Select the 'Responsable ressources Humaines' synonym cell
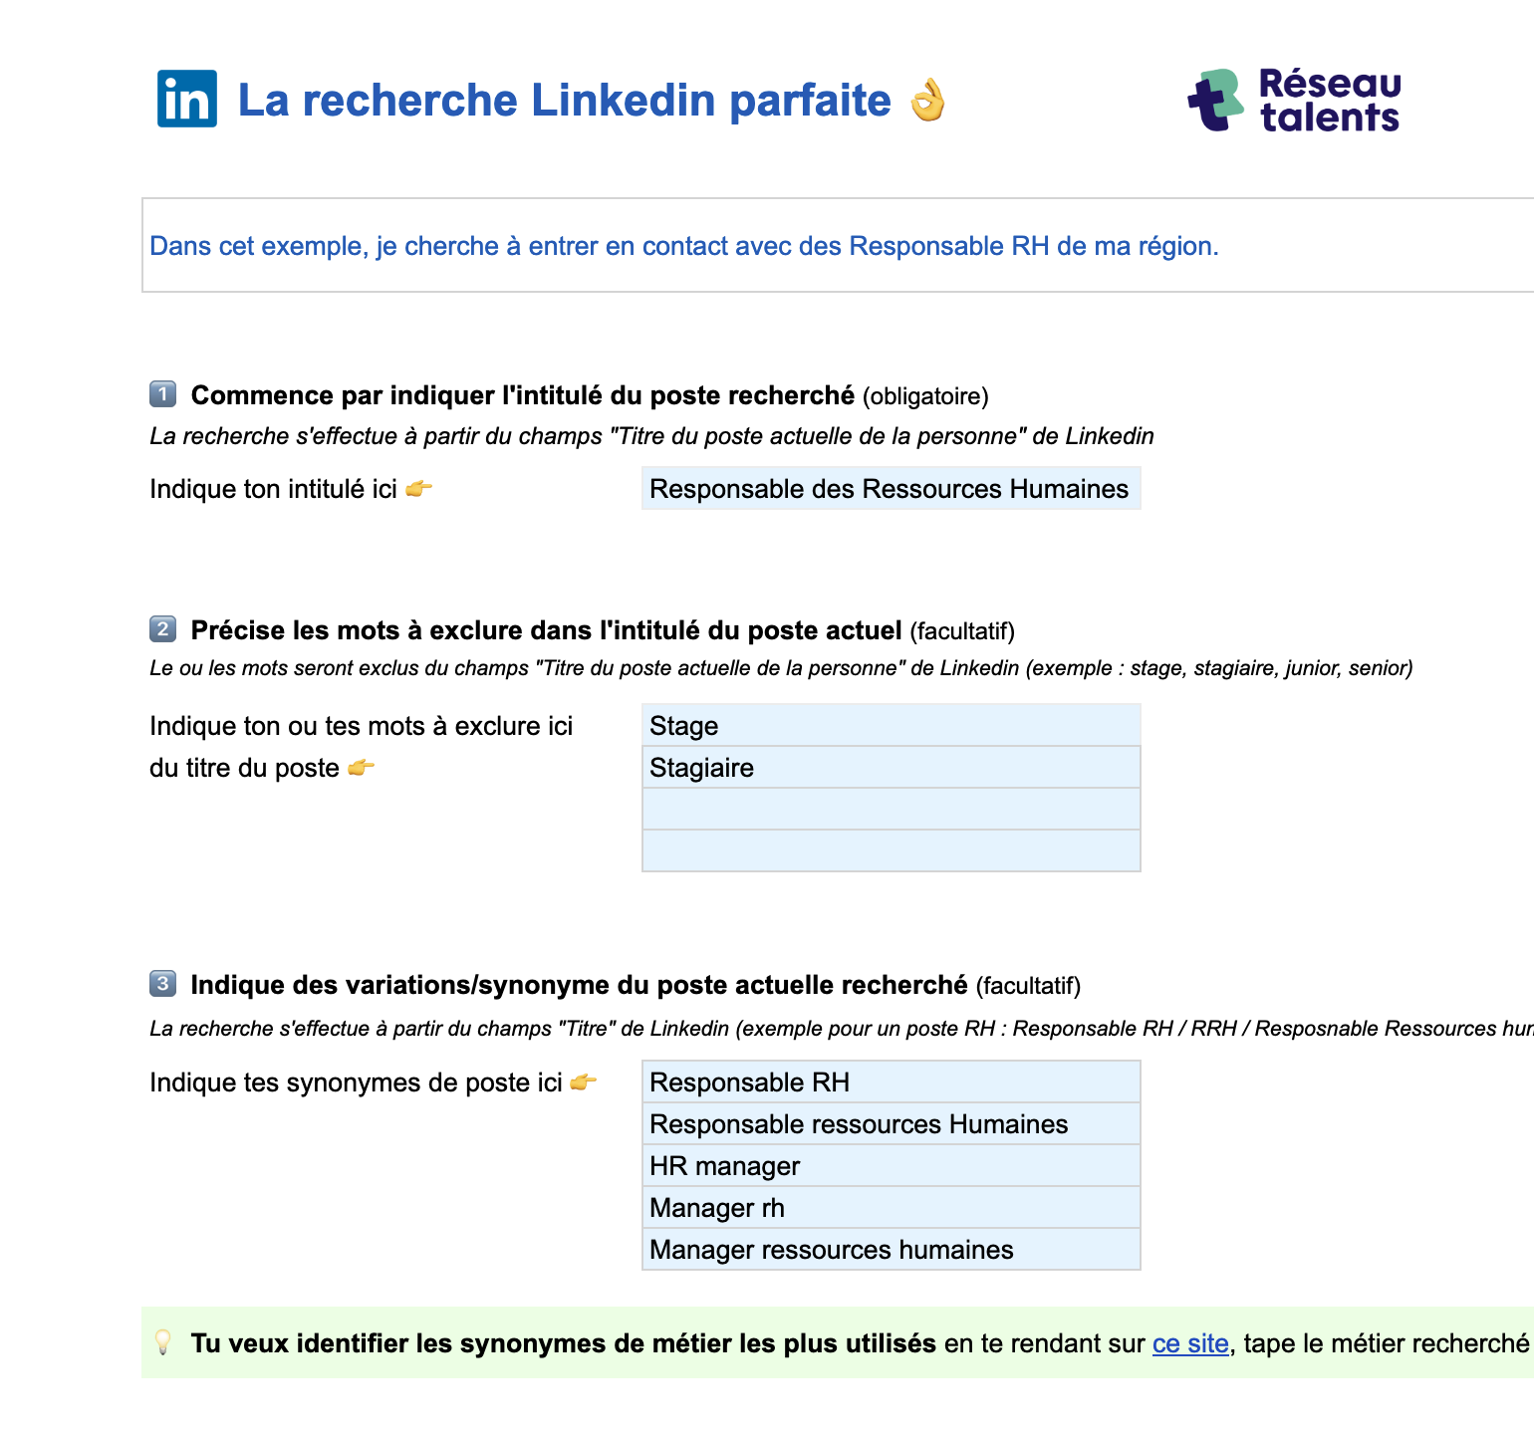The height and width of the screenshot is (1440, 1534). tap(891, 1124)
